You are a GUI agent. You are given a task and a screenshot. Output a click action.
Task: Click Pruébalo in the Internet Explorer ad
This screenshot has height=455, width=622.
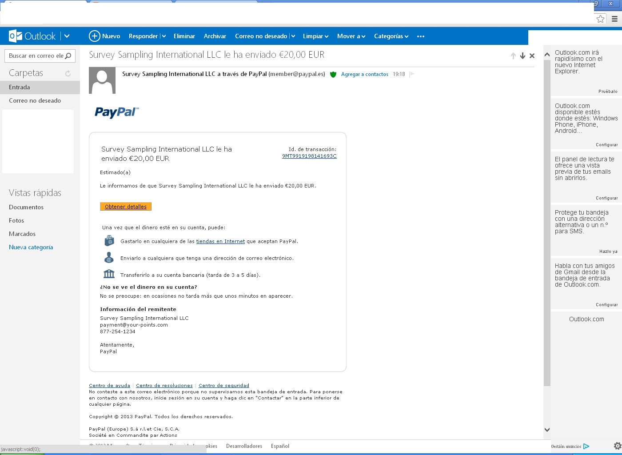pyautogui.click(x=608, y=92)
